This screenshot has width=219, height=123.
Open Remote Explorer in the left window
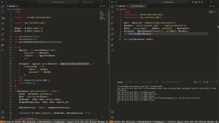click(x=3, y=29)
